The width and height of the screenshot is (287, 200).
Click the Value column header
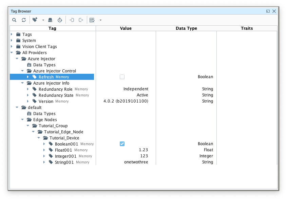pos(126,28)
